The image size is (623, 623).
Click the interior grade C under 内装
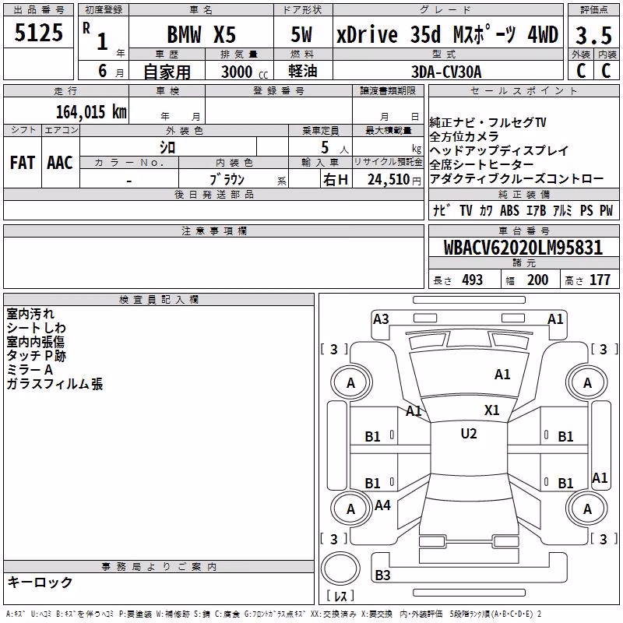pos(606,71)
